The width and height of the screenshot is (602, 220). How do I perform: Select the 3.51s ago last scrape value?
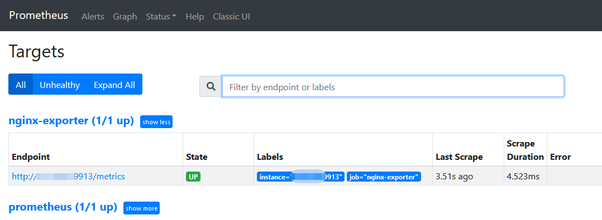click(x=454, y=177)
